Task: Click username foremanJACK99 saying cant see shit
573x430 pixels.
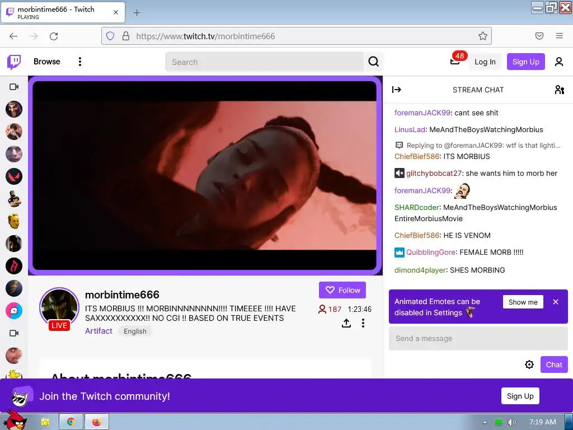Action: point(422,113)
